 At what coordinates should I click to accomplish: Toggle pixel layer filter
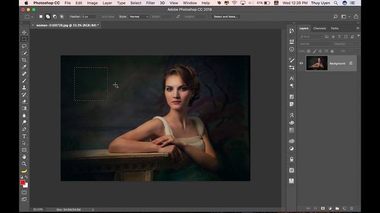[327, 37]
